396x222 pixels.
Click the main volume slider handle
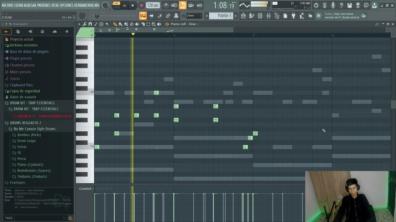(97, 16)
